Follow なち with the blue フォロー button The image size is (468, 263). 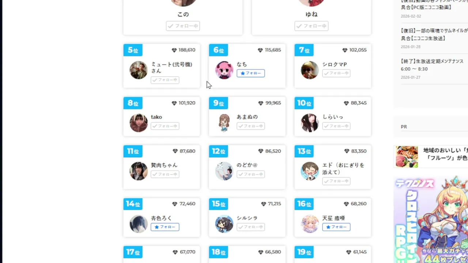point(251,73)
